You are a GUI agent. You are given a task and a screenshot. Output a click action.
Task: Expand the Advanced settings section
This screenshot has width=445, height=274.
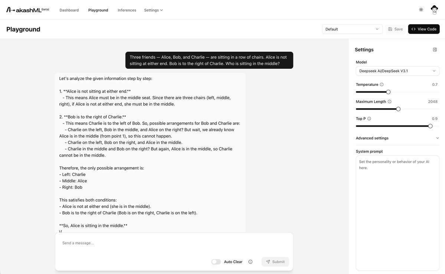click(397, 138)
